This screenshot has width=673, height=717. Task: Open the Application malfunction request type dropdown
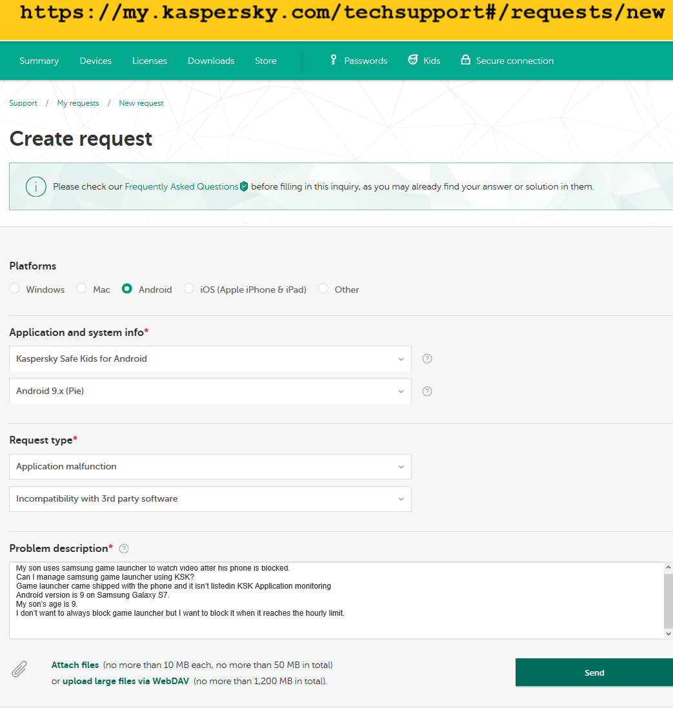[x=210, y=467]
